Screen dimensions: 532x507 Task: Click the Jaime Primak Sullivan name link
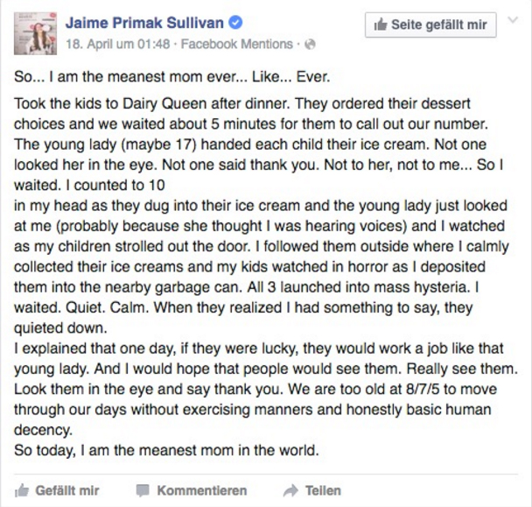tap(145, 23)
